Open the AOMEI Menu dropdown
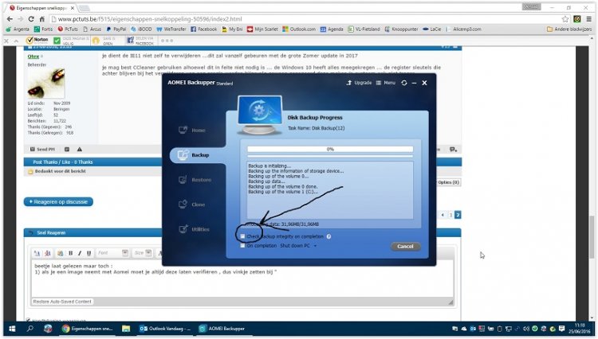598x339 pixels. 386,83
